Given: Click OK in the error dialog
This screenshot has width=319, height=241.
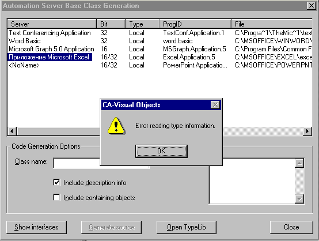Looking at the screenshot, I should coord(161,151).
